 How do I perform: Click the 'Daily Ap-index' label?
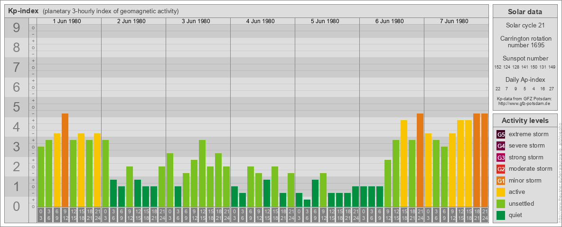[x=525, y=79]
